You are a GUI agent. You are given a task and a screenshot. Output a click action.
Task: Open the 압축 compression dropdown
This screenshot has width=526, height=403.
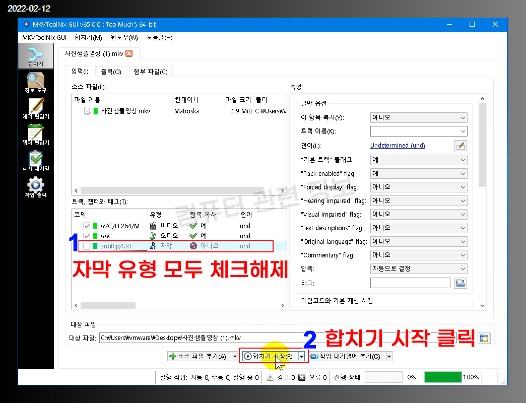point(419,269)
